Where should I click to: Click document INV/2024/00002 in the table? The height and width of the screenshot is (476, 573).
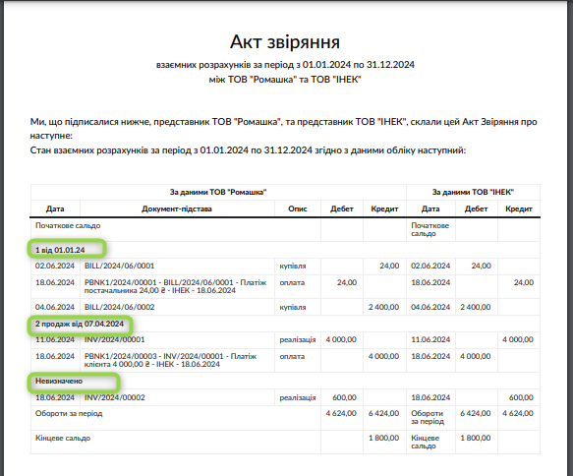[x=114, y=397]
